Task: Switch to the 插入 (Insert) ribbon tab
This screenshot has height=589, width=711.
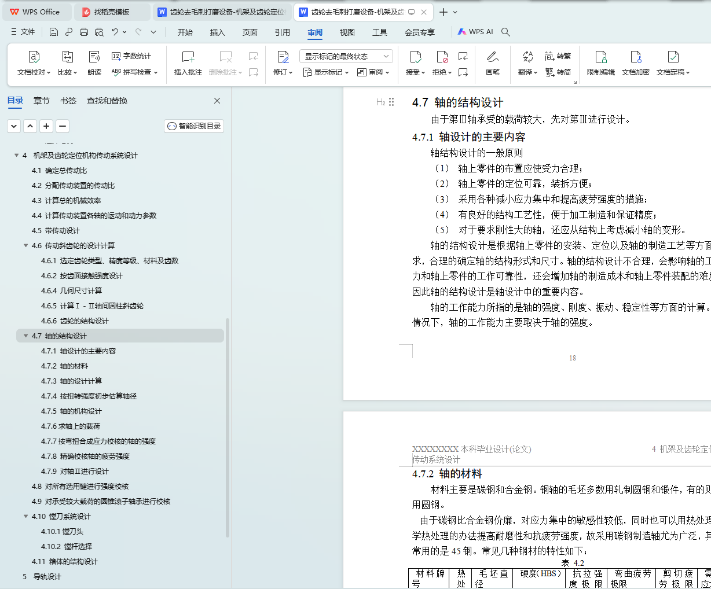Action: 218,32
